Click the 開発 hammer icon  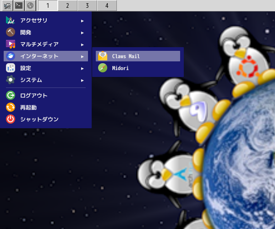pyautogui.click(x=11, y=32)
